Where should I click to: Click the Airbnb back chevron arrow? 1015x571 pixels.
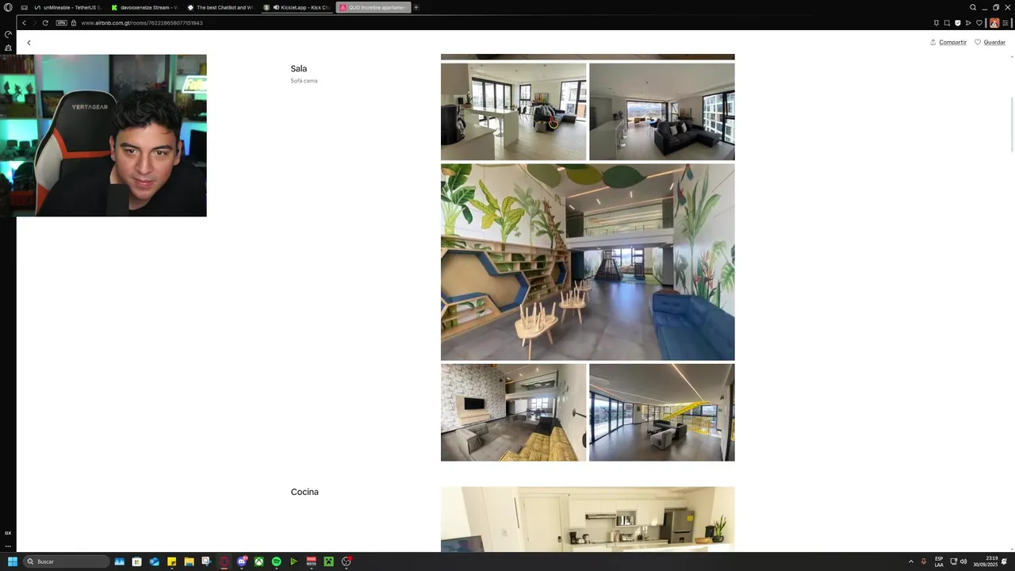29,43
